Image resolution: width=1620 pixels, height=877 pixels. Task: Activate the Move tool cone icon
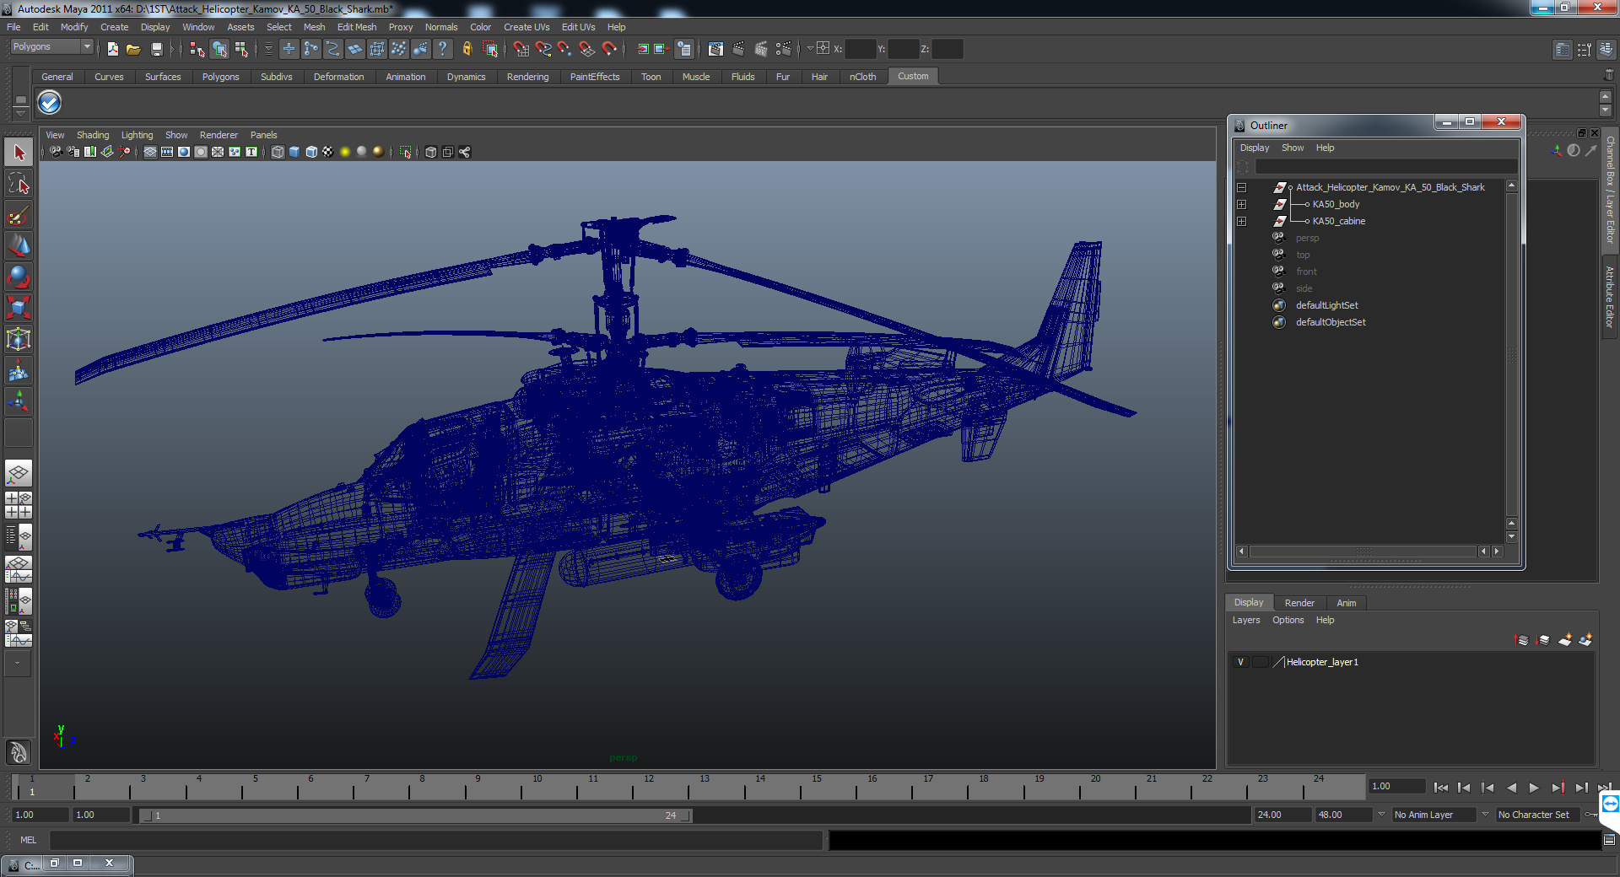(x=19, y=246)
